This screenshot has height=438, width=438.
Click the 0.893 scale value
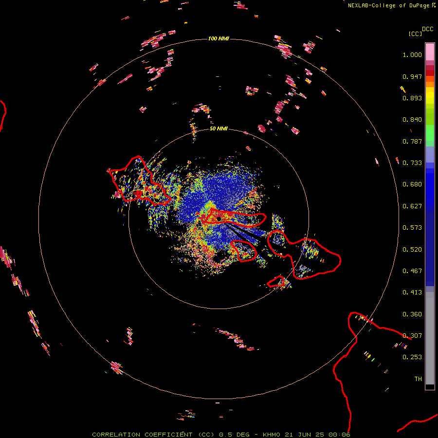click(412, 98)
